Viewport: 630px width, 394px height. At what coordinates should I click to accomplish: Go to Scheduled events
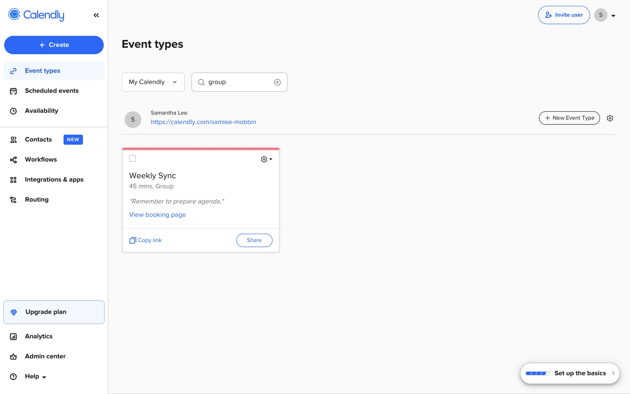click(x=52, y=91)
